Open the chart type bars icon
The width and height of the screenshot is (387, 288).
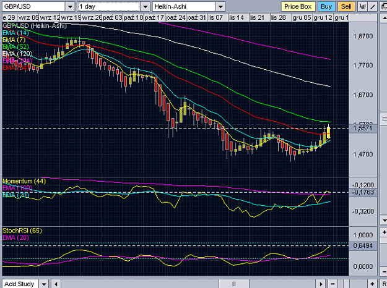point(362,7)
